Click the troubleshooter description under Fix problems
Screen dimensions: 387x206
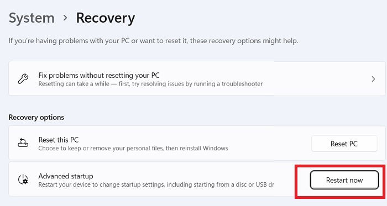click(x=150, y=84)
